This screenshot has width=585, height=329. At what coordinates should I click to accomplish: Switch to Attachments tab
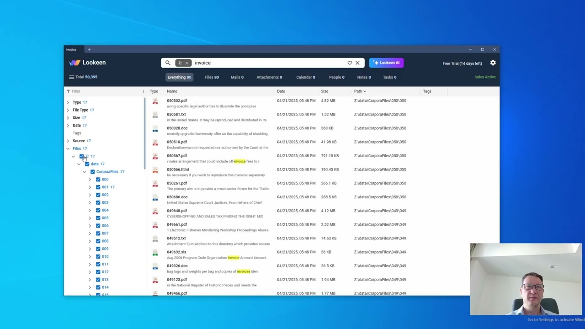pos(269,77)
